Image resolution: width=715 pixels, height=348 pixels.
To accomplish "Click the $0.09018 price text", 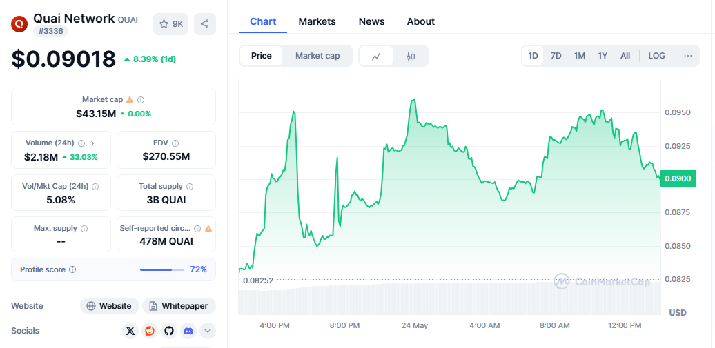I will [63, 59].
